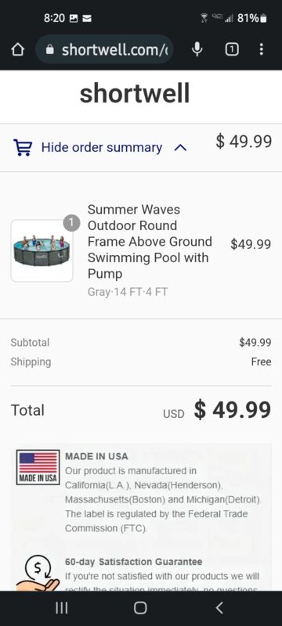
Task: Tap the quantity badge on product image
Action: (71, 223)
